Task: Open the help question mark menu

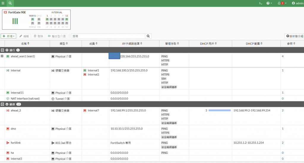Action: (x=269, y=3)
